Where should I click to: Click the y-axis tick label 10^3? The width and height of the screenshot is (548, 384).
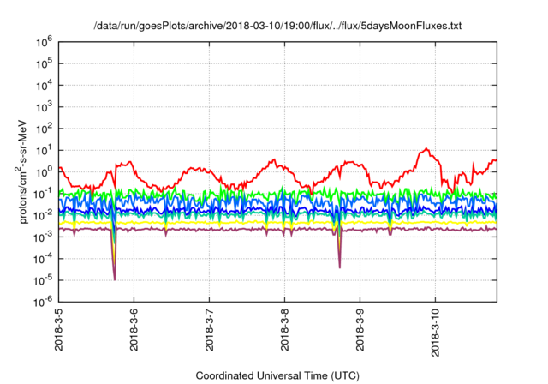click(44, 108)
